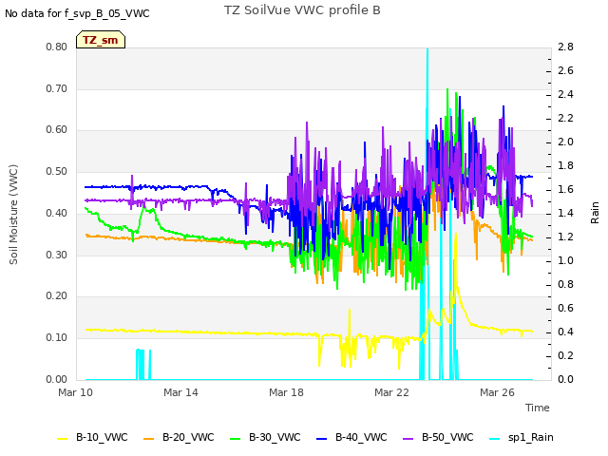The width and height of the screenshot is (608, 456).
Task: Click the 1.0 rain axis tick label
Action: pyautogui.click(x=566, y=261)
